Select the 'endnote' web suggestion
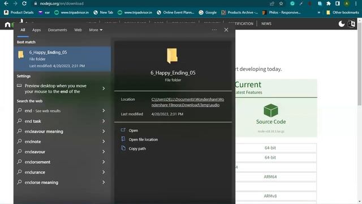 coord(33,142)
